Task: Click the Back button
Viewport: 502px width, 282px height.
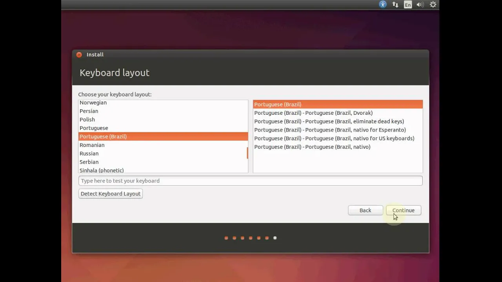Action: [x=365, y=210]
